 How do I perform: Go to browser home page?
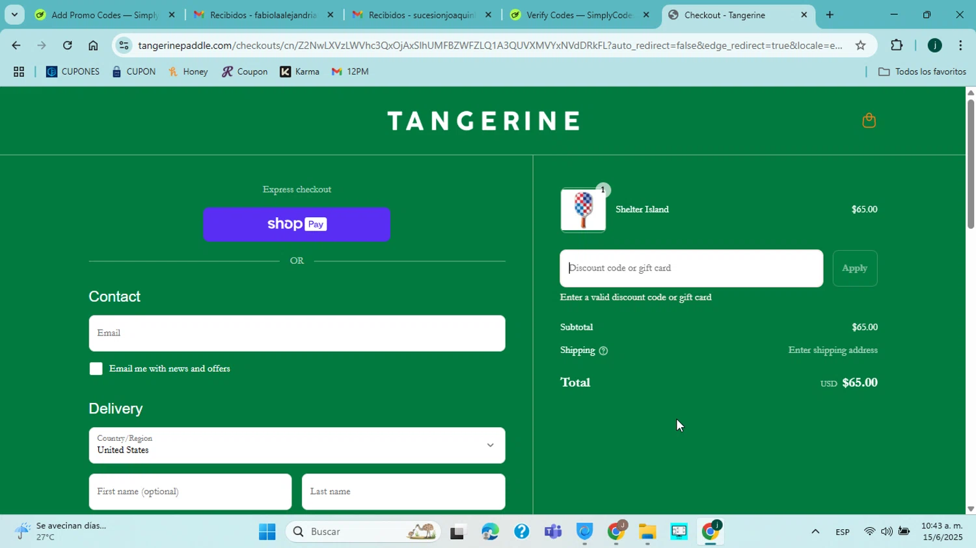93,46
